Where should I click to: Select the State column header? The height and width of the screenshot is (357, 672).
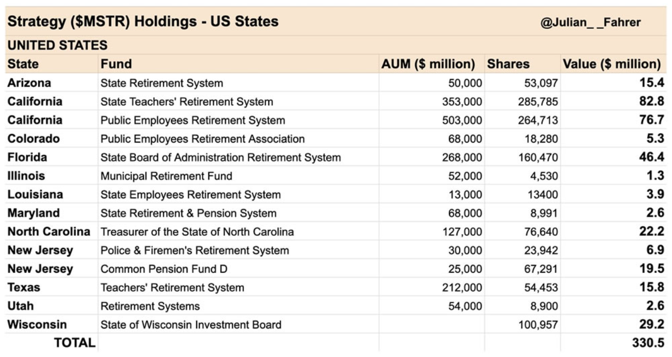23,64
